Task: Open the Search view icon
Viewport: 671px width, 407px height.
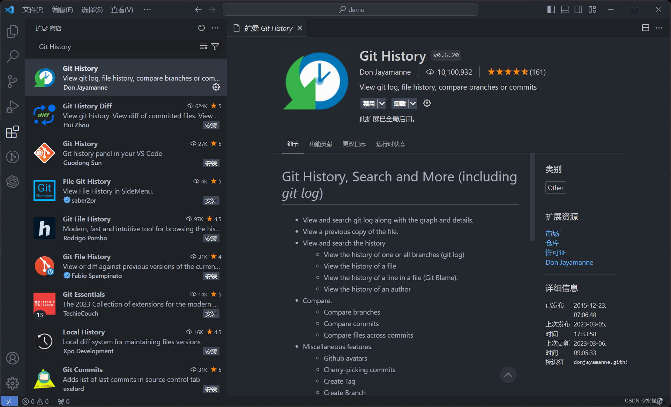Action: pos(13,56)
